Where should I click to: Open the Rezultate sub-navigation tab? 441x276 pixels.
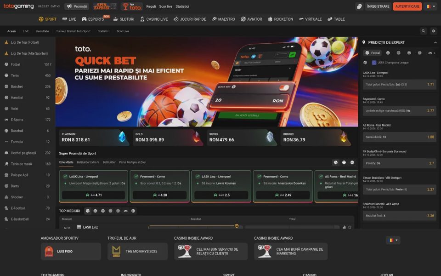coord(42,31)
